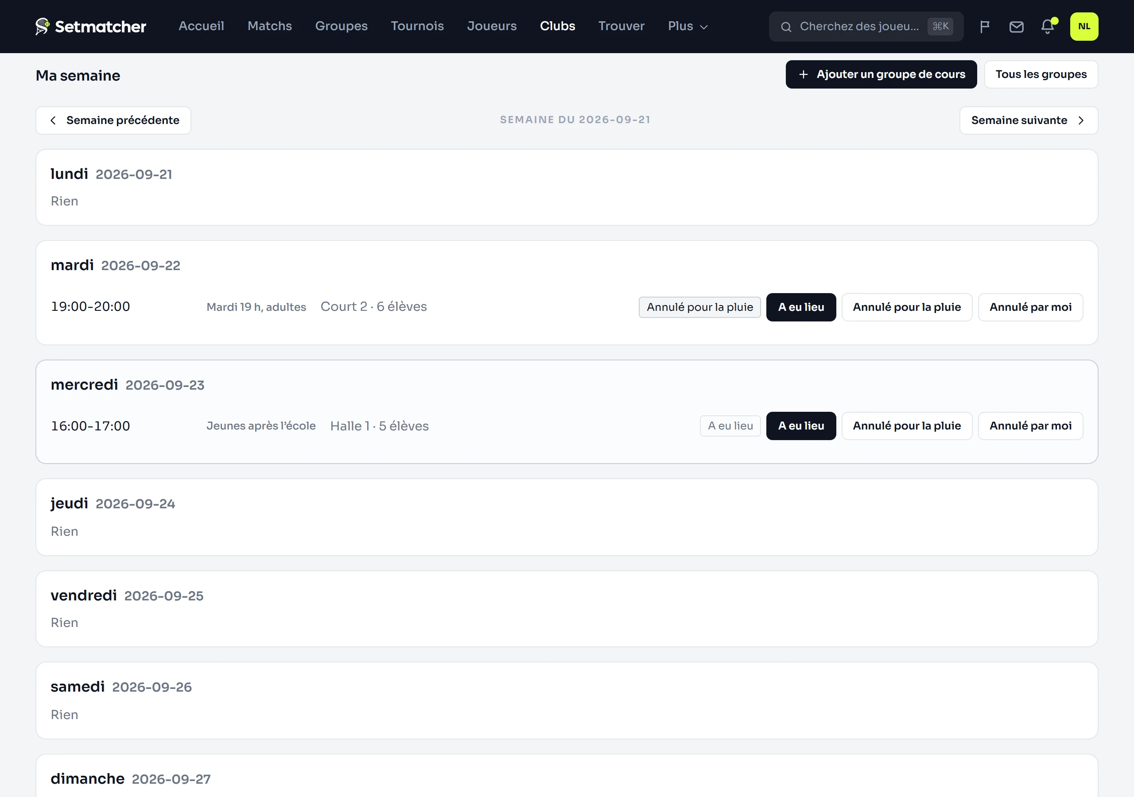The image size is (1134, 797).
Task: Mark Tuesday class Annulé pour la pluie
Action: [x=907, y=307]
